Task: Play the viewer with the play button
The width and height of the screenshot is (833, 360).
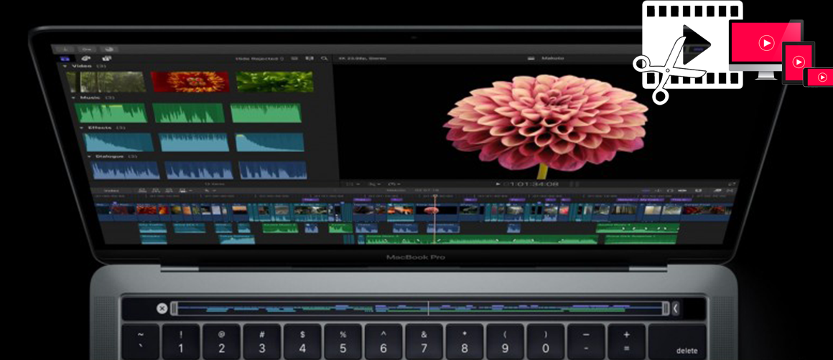Action: coord(498,184)
